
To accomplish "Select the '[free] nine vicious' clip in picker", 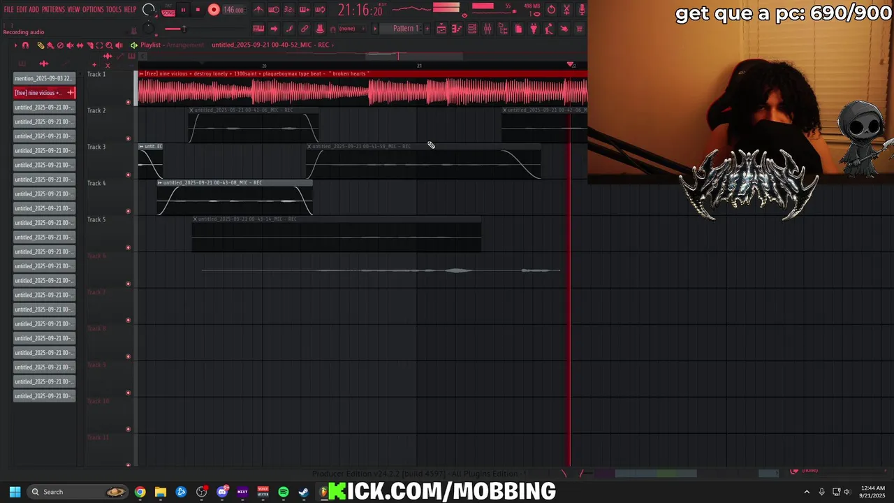I will pyautogui.click(x=45, y=92).
